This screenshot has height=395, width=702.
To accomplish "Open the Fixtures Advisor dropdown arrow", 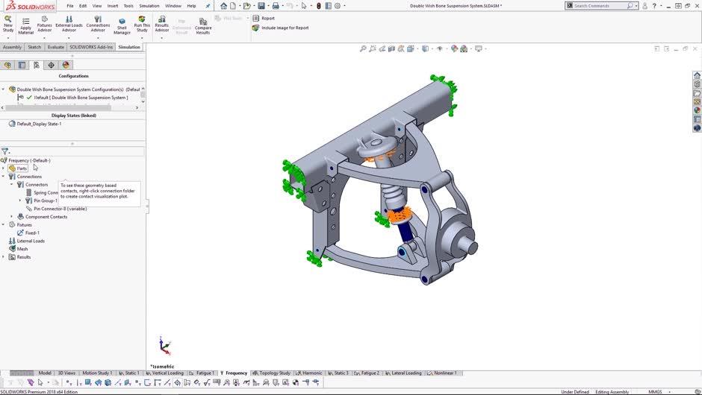I will pos(45,37).
